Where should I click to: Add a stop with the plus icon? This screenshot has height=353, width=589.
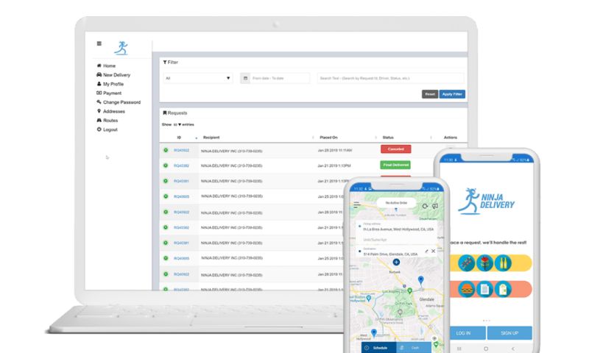397,262
